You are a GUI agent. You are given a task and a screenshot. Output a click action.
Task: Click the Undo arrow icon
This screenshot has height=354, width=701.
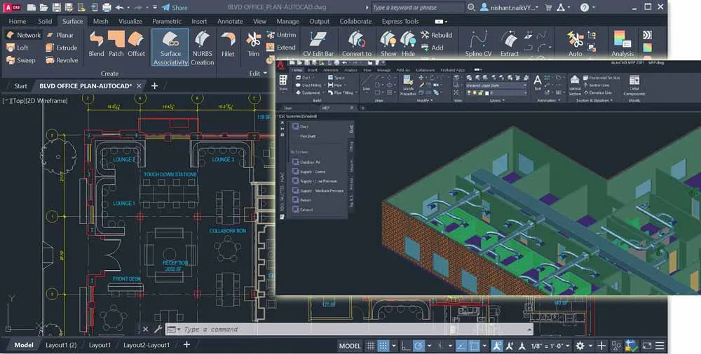coord(119,7)
